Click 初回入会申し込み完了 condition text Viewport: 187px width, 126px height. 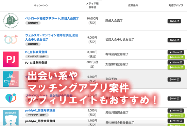(120, 40)
